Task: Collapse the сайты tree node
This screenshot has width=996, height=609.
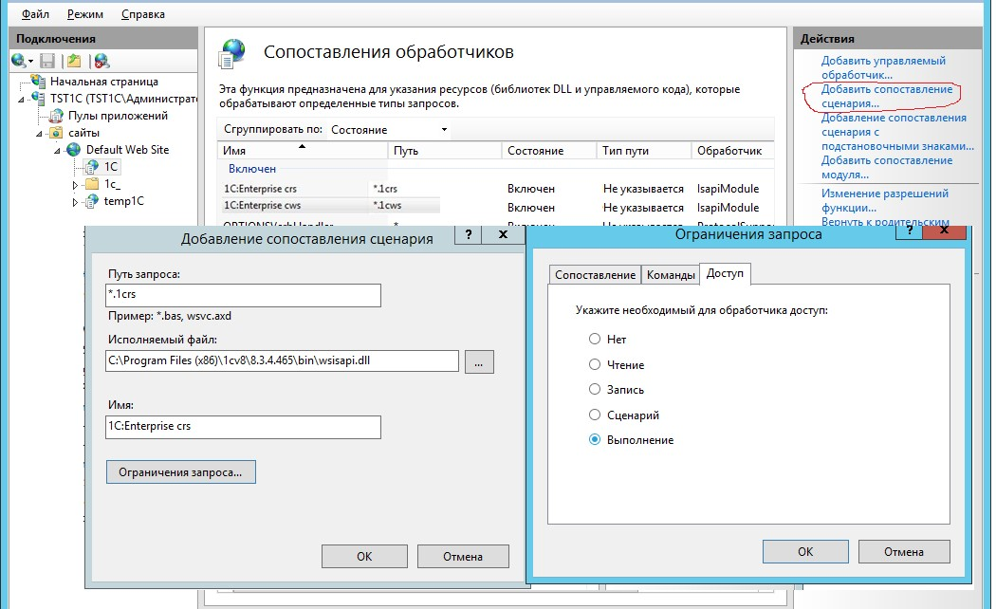Action: (39, 134)
